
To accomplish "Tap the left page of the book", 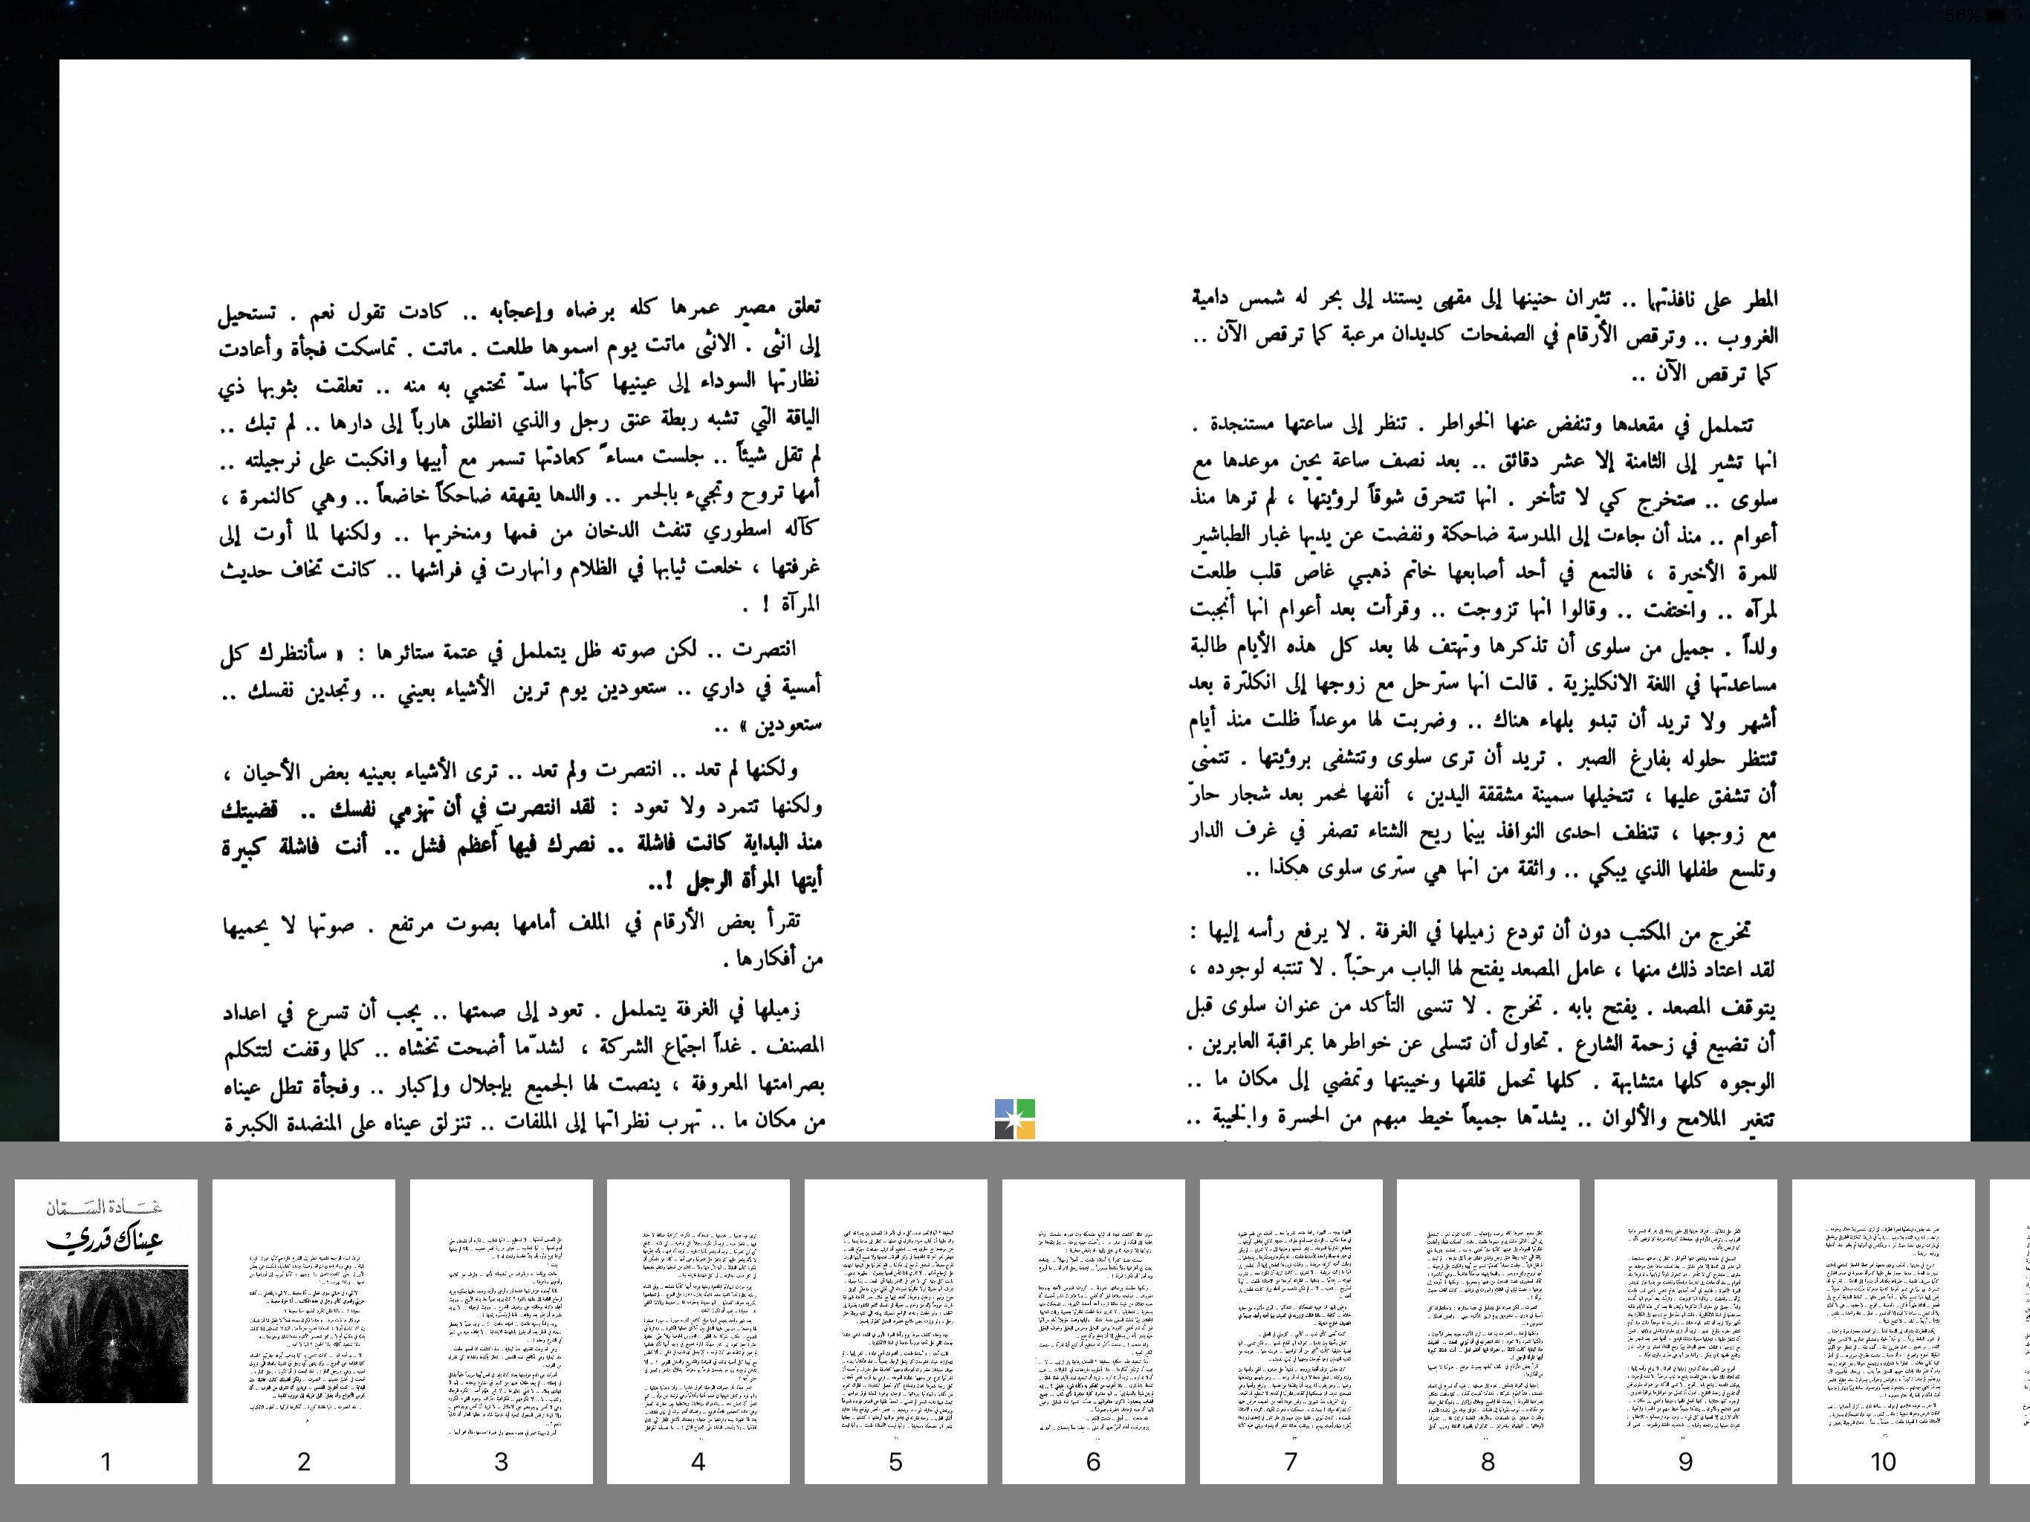I will [x=537, y=600].
